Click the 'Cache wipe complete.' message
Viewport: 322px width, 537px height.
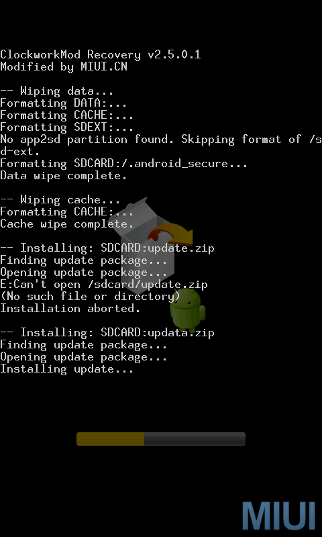click(66, 224)
